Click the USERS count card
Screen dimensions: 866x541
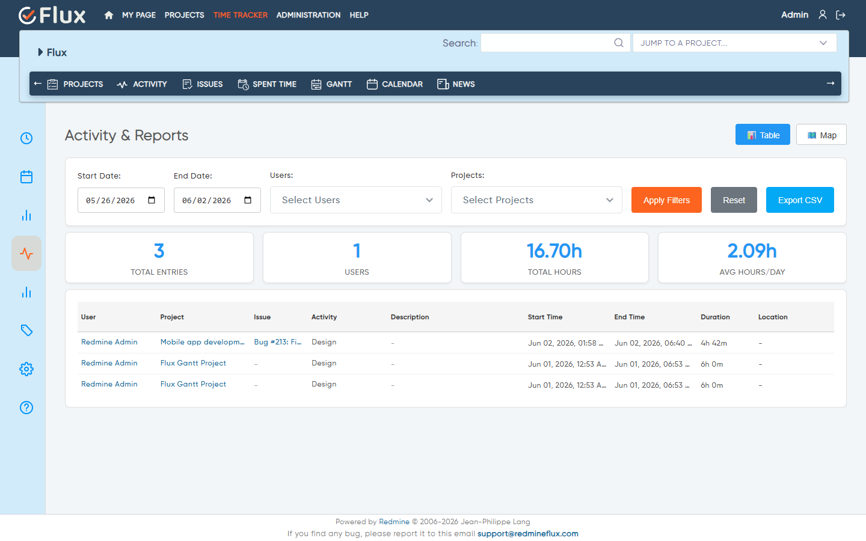pos(357,258)
